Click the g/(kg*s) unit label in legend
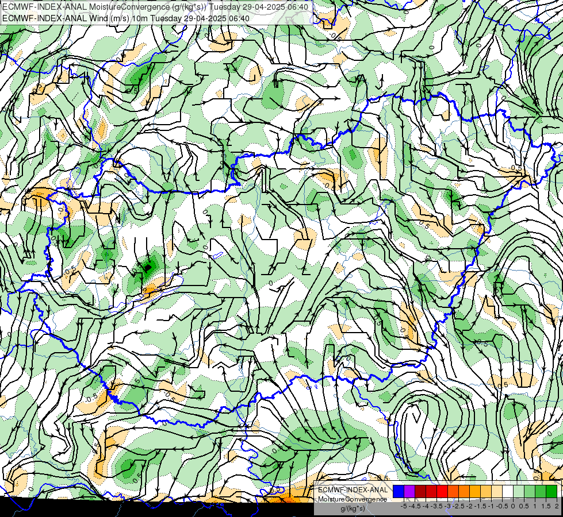 click(x=353, y=509)
